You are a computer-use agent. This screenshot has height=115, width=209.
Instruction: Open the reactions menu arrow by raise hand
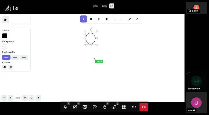coord(108,104)
